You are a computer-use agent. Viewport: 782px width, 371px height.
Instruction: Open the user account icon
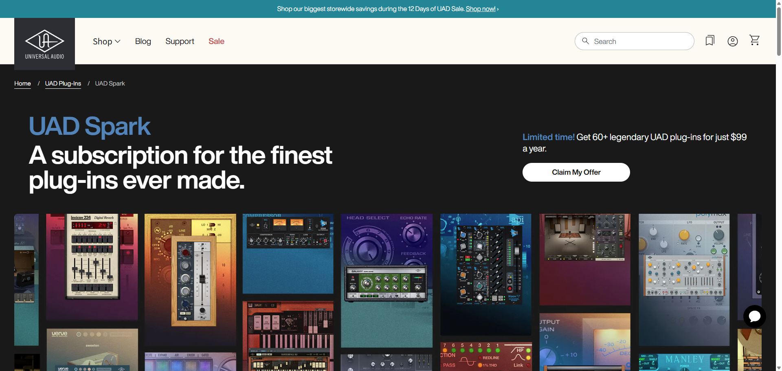click(732, 41)
